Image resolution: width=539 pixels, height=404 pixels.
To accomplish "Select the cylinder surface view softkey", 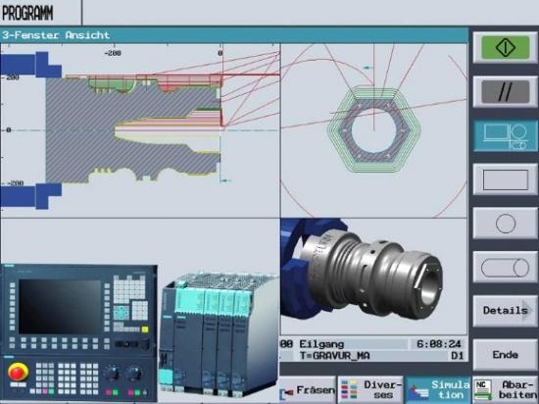I will (505, 267).
